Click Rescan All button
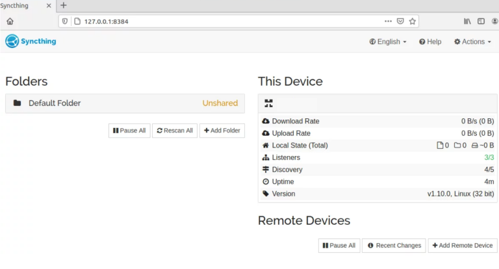 coord(175,131)
